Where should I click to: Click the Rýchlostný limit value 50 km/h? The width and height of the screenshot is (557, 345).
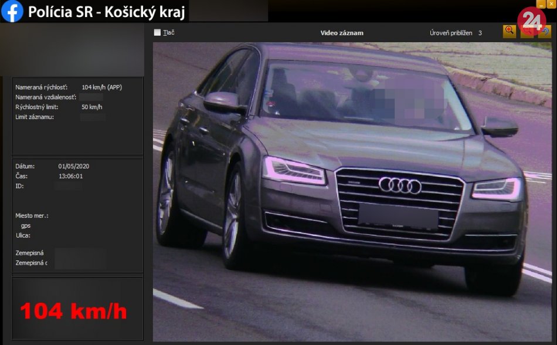pos(92,107)
